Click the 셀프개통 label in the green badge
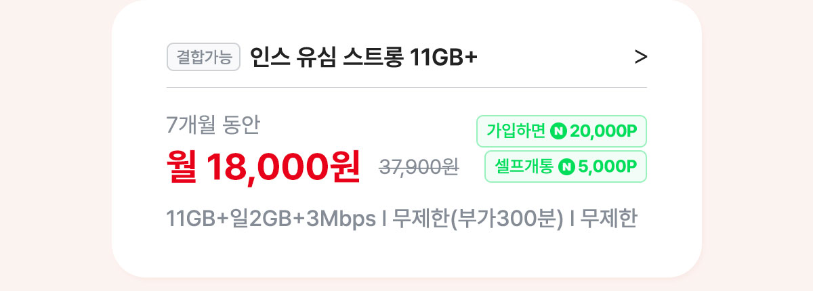Viewport: 813px width, 291px height. pyautogui.click(x=524, y=166)
